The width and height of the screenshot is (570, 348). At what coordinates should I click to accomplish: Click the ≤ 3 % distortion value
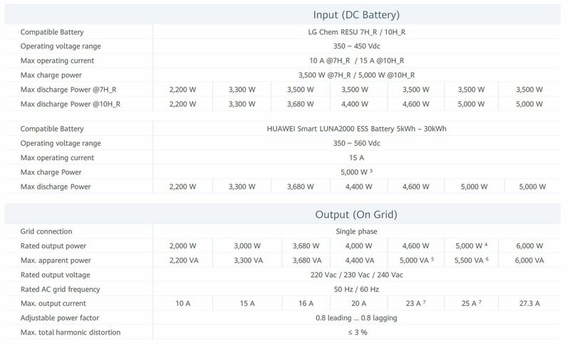[356, 332]
